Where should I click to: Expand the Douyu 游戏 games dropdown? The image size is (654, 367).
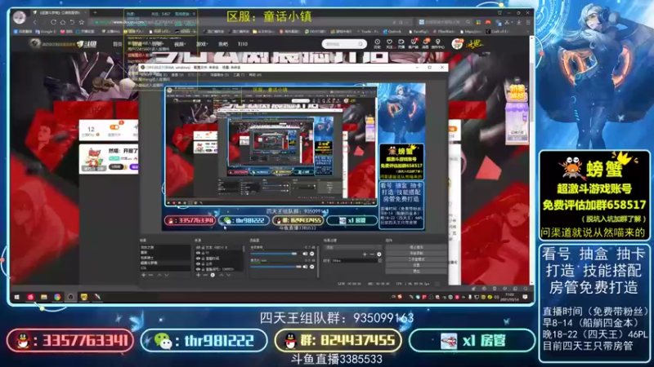[202, 44]
